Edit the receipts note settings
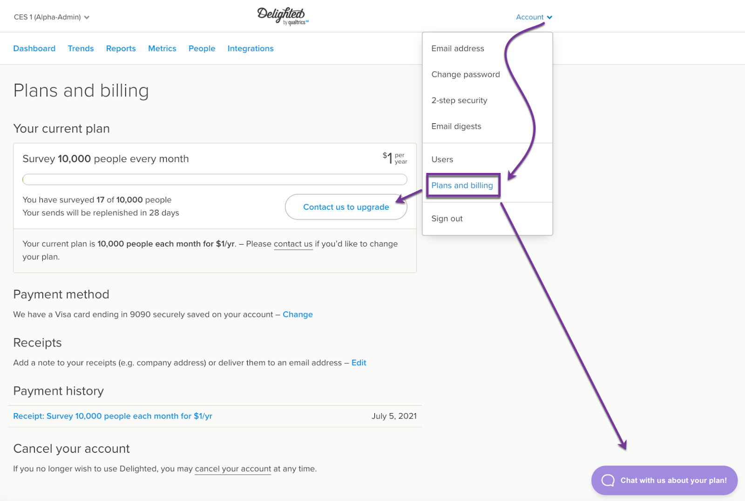745x501 pixels. [359, 363]
